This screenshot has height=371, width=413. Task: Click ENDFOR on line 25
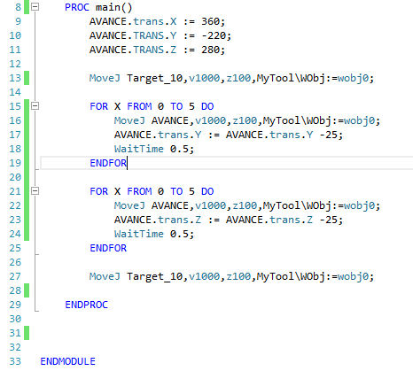click(x=108, y=248)
